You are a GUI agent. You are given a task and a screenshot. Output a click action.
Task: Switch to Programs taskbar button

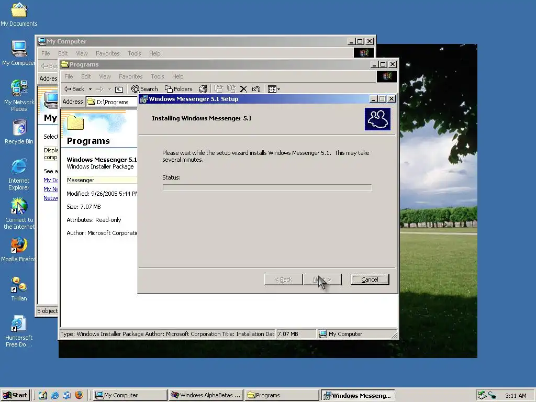point(282,395)
